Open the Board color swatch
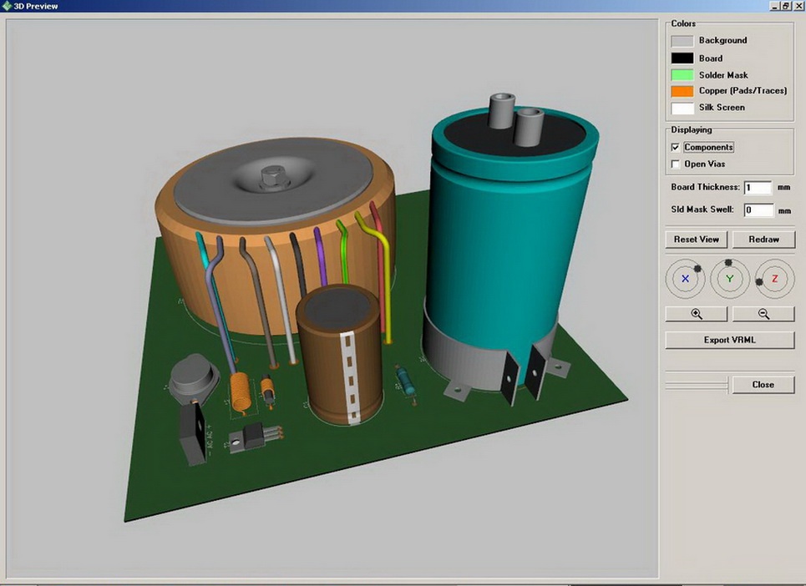 pos(682,58)
